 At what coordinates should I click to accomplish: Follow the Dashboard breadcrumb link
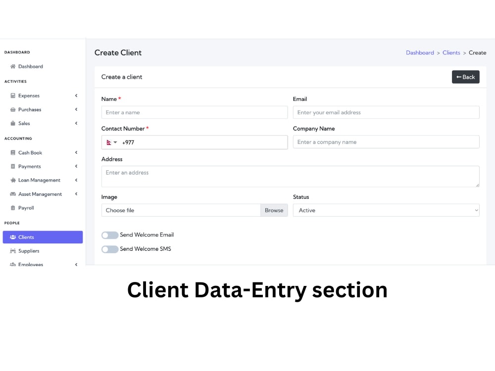tap(420, 53)
